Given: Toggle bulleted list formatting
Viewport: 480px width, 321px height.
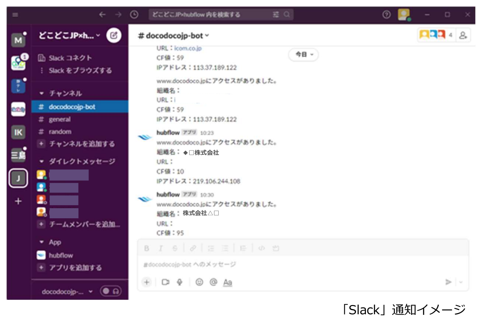Looking at the screenshot, I should pos(225,248).
